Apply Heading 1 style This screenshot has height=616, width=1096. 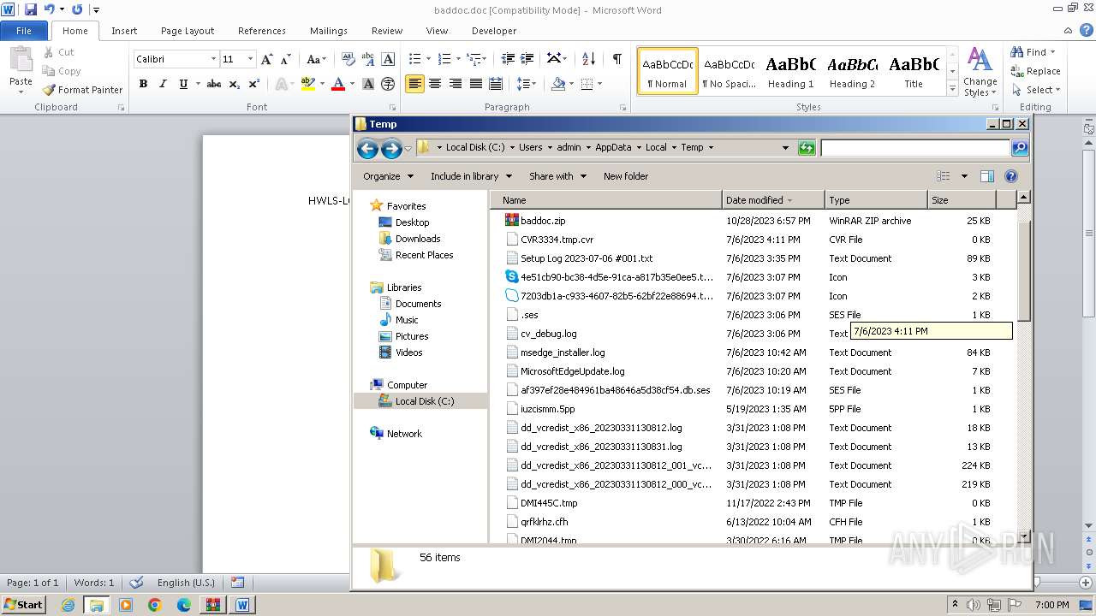click(790, 72)
